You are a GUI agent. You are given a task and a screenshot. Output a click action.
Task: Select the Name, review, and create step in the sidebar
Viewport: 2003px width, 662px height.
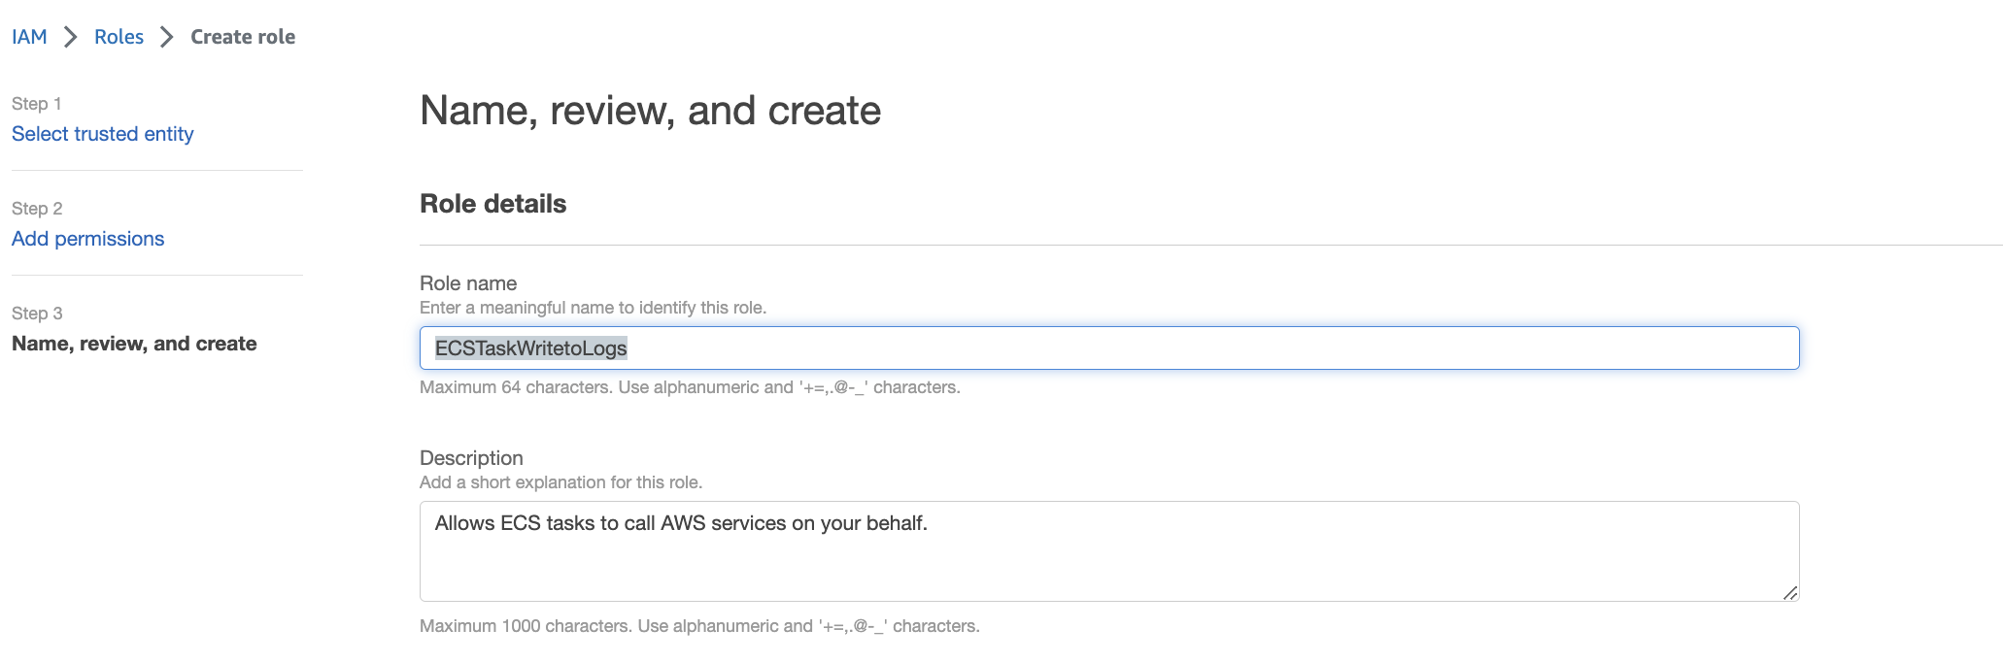(134, 344)
